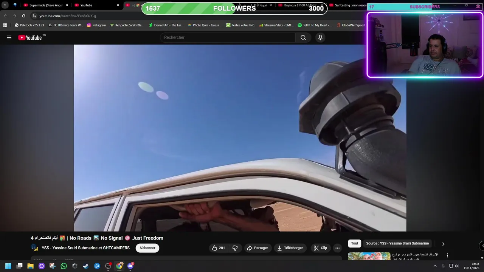Toggle the microphone tray icon
Viewport: 484px width, 272px height.
[443, 266]
